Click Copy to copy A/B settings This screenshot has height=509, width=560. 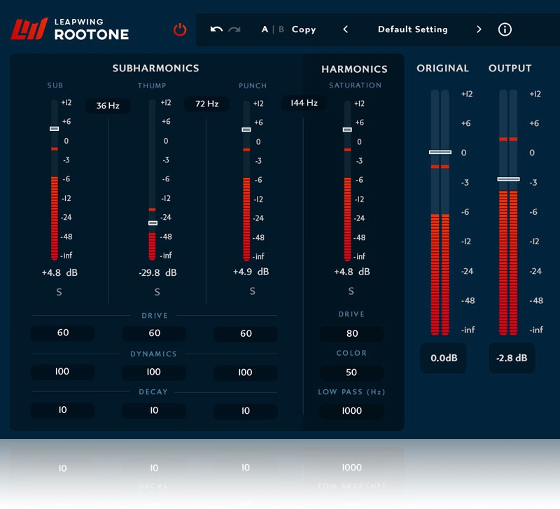coord(304,29)
